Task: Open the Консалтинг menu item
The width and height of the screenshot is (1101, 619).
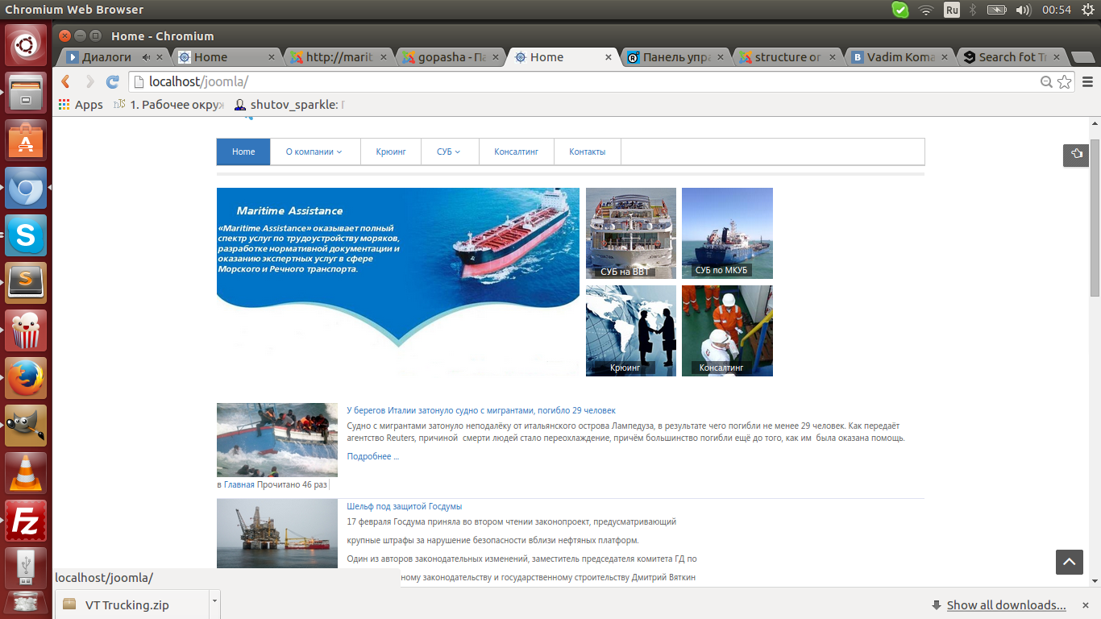Action: [516, 152]
